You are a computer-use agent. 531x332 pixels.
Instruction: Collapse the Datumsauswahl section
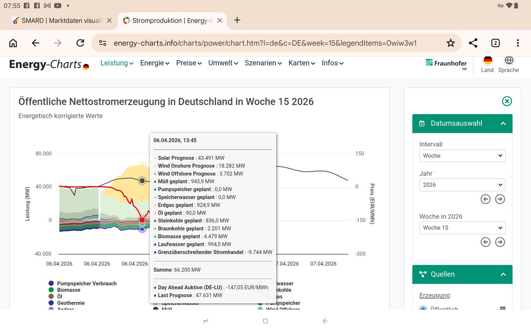pos(462,124)
